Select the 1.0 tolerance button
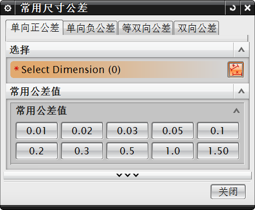The width and height of the screenshot is (255, 210). pos(173,151)
